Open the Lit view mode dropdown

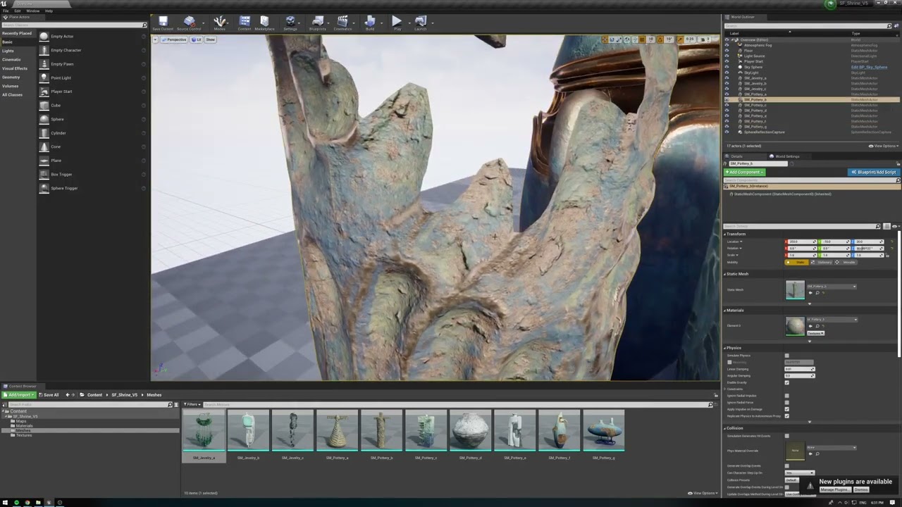(x=197, y=39)
